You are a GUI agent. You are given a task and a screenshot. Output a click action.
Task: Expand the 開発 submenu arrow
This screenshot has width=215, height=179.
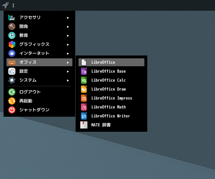click(x=68, y=27)
